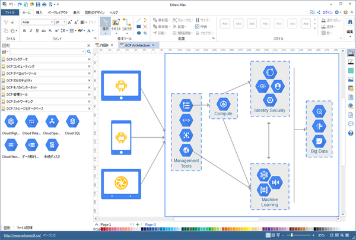Select the top Android tablet shape
Viewport: 356px width, 240px height.
point(121,86)
